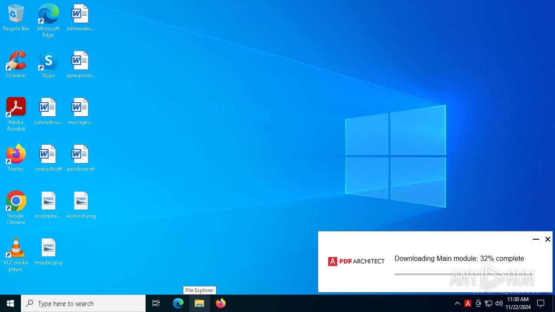555x312 pixels.
Task: Open the clock showing 11:30 AM
Action: tap(518, 303)
